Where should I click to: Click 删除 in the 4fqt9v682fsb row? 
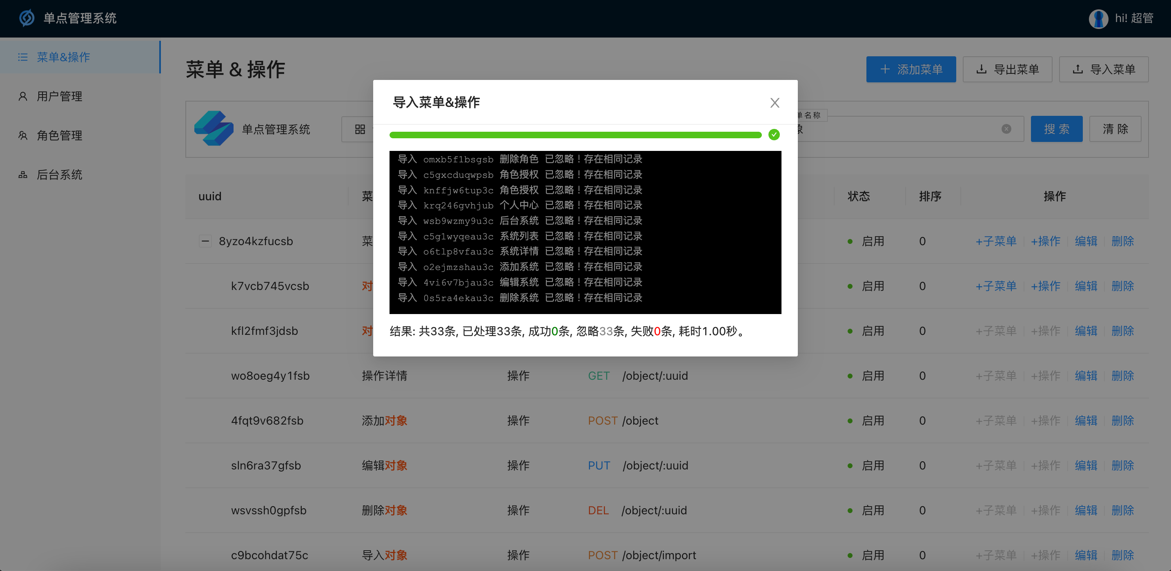[1122, 421]
